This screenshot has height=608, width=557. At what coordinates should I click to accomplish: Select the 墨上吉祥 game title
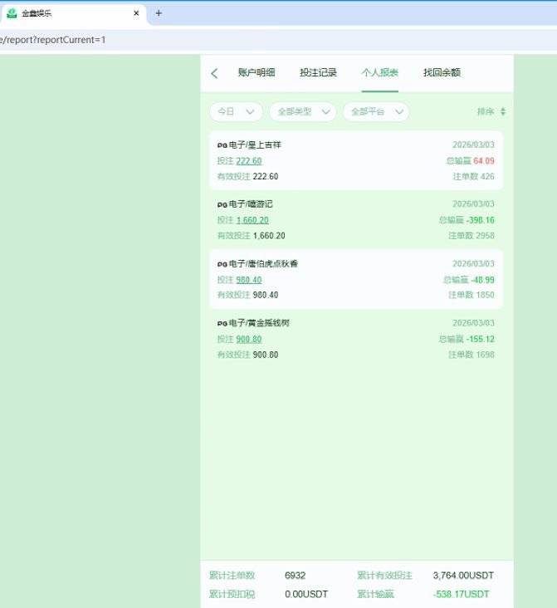coord(264,145)
